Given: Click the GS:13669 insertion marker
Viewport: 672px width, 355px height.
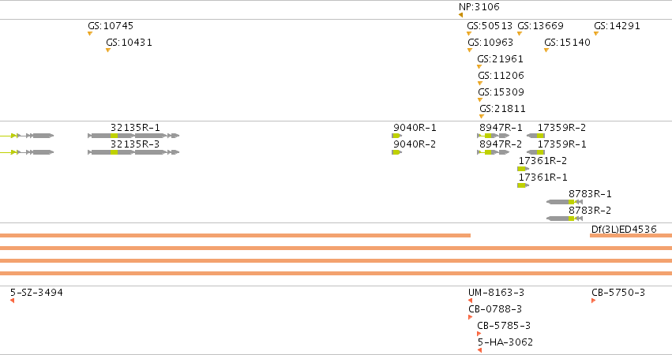Looking at the screenshot, I should 520,33.
